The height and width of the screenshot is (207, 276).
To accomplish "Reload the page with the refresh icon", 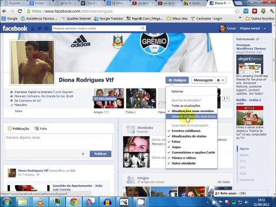I will [x=20, y=11].
